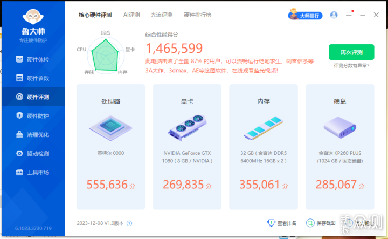Click the 综合性能得分 label

[x=162, y=35]
